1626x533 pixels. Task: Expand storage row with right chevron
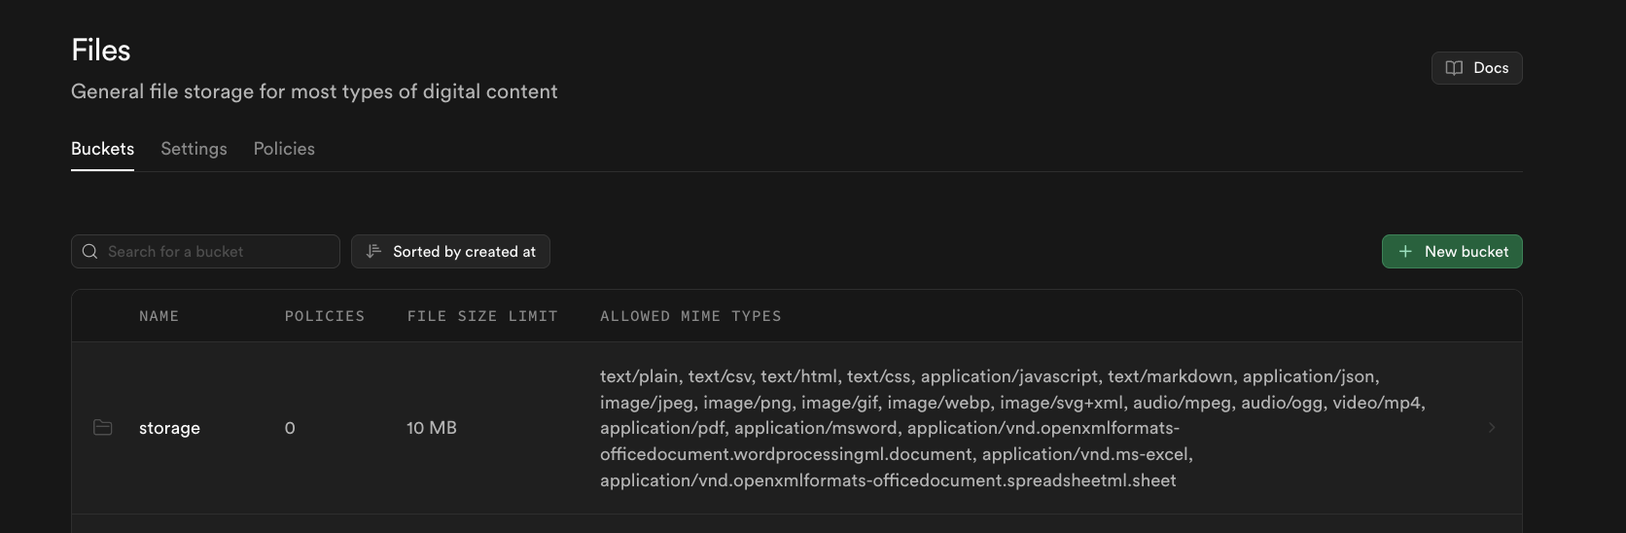pos(1492,428)
